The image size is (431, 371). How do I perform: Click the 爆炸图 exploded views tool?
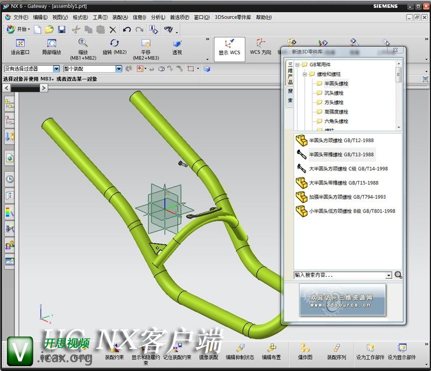click(305, 352)
